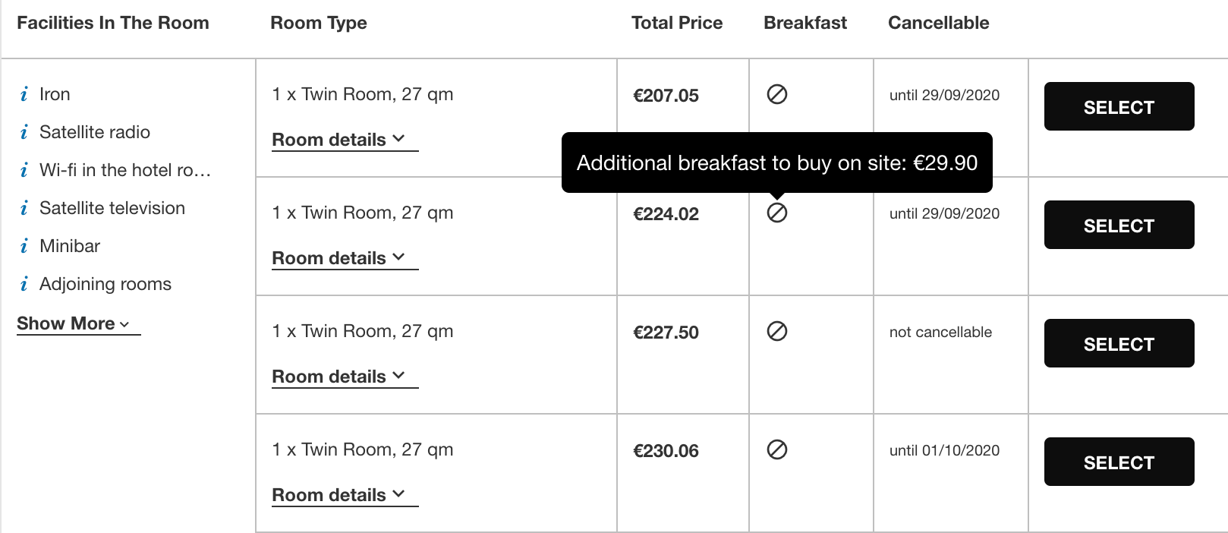Screen dimensions: 1228x533
Task: Click the info icon beside Satellite radio
Action: coord(24,132)
